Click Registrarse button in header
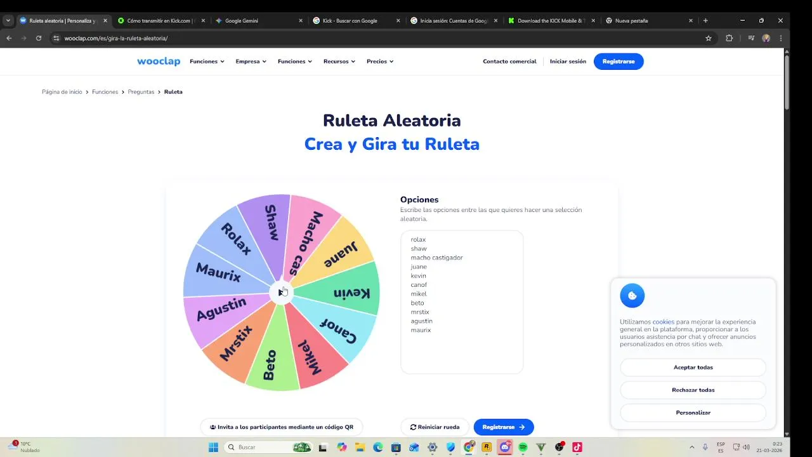Image resolution: width=812 pixels, height=457 pixels. tap(619, 62)
